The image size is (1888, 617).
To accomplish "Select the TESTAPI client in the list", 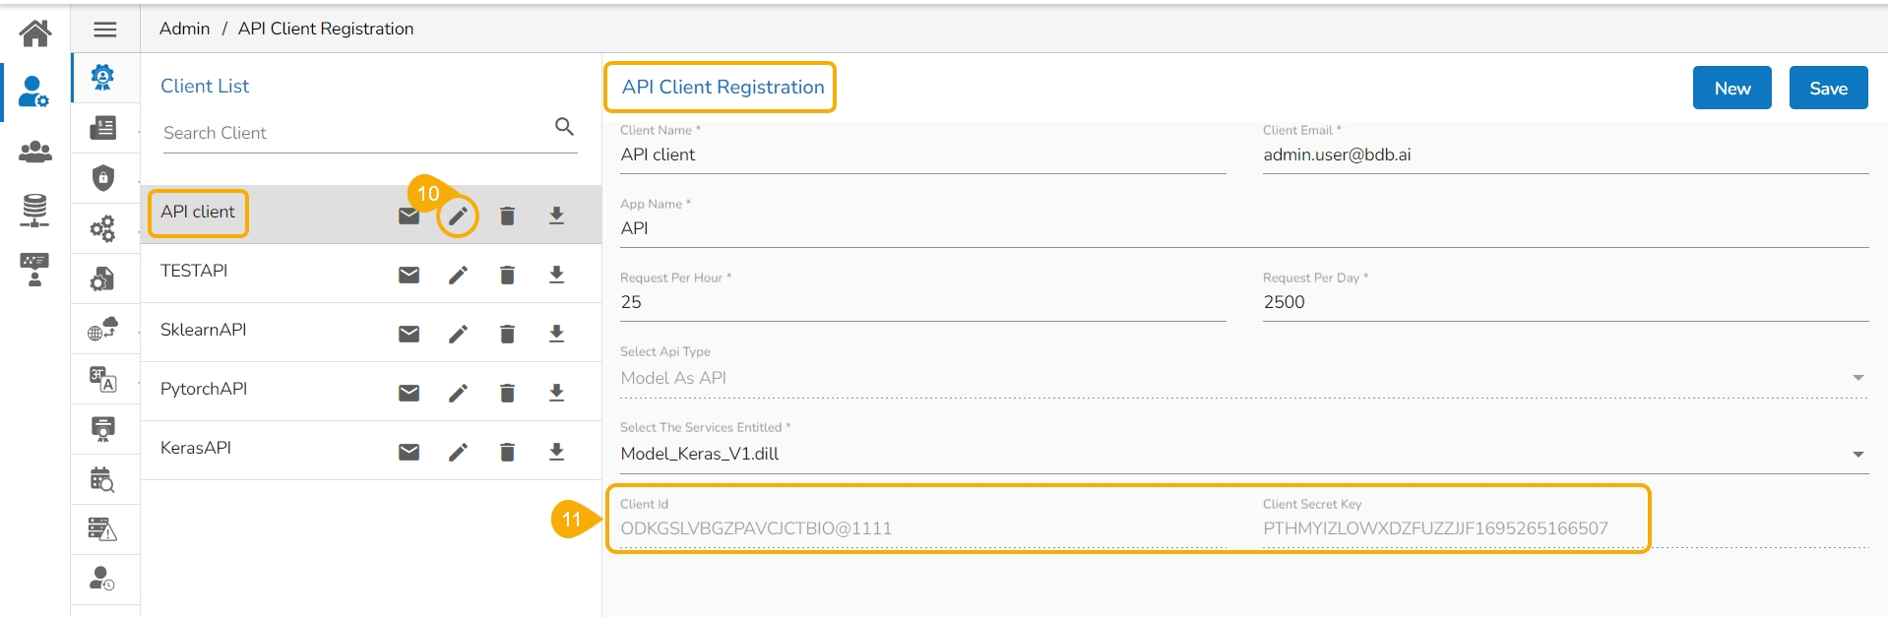I will (x=194, y=271).
